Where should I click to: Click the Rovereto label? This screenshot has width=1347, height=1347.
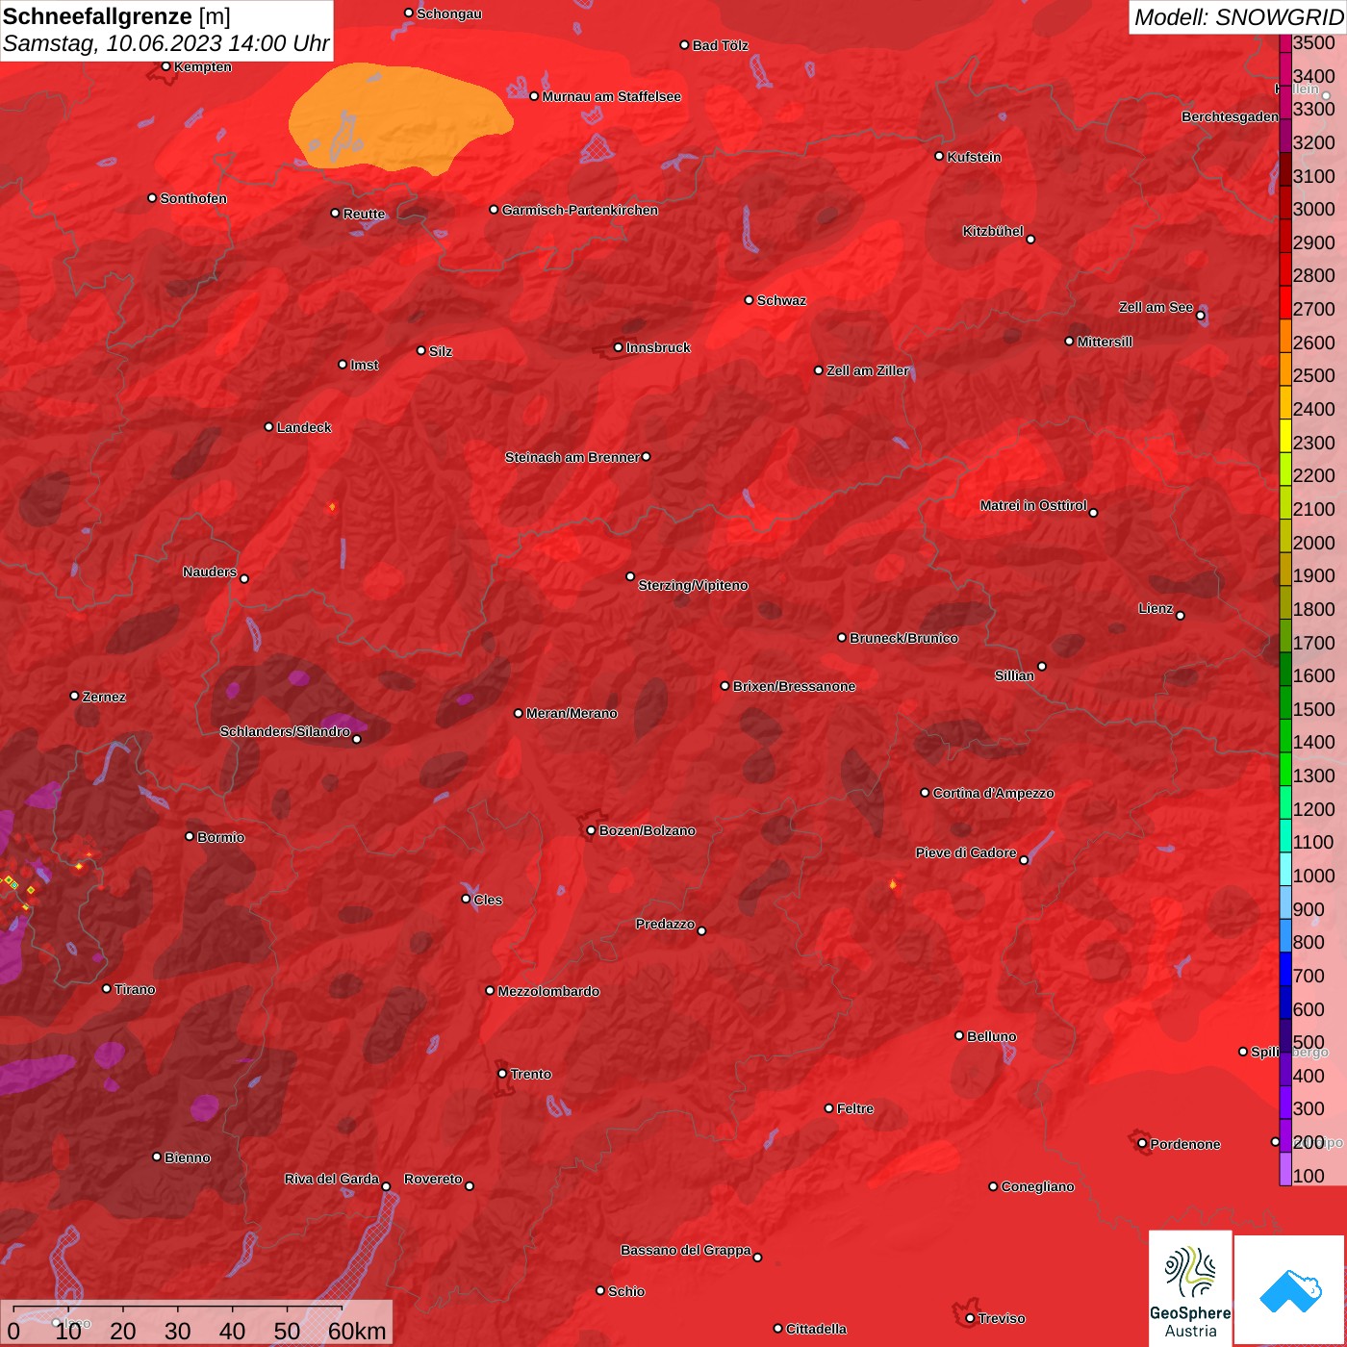tap(433, 1179)
